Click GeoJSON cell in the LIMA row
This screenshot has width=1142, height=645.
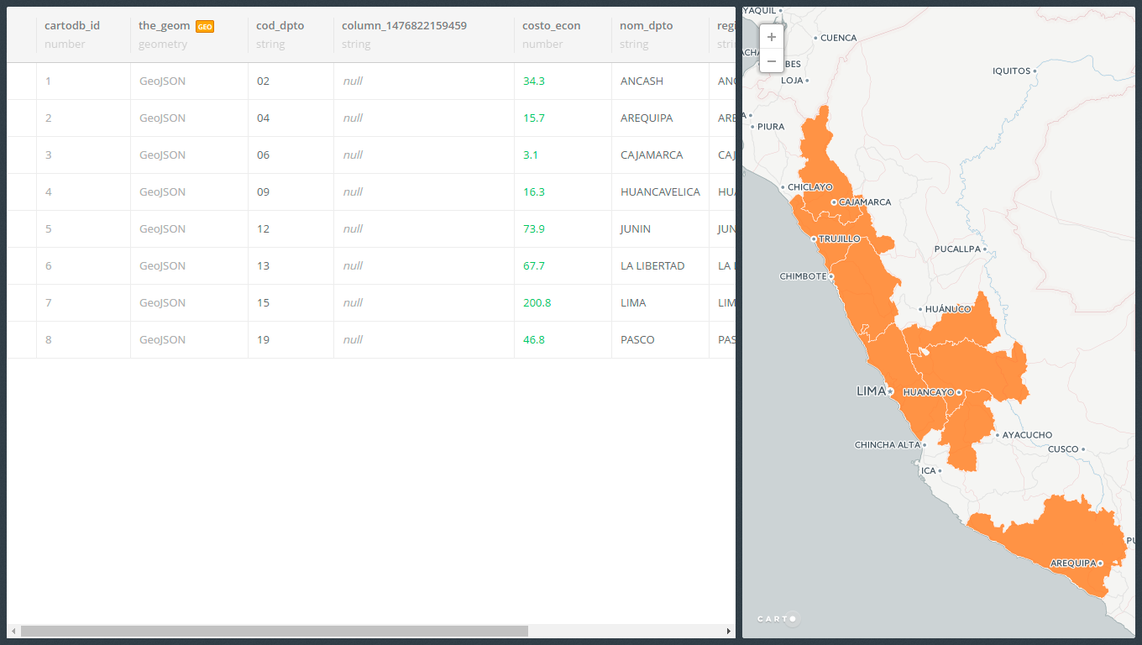tap(162, 303)
